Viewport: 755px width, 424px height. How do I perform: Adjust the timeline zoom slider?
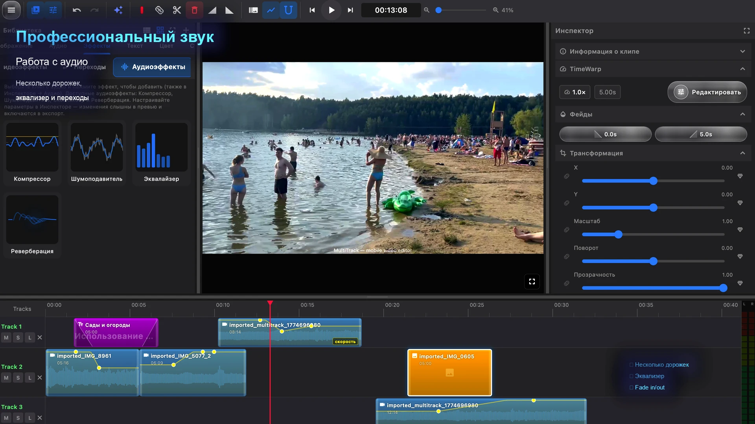pyautogui.click(x=461, y=10)
